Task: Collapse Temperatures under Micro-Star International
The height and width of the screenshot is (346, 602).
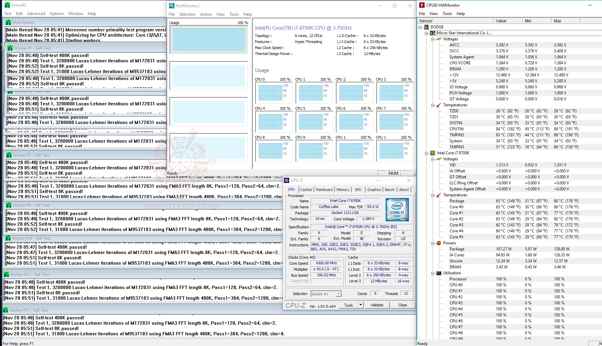Action: tap(433, 105)
